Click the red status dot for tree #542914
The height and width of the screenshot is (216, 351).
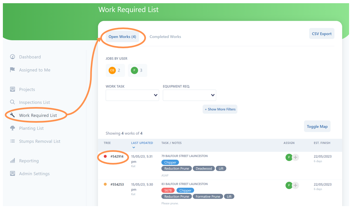[x=105, y=157]
